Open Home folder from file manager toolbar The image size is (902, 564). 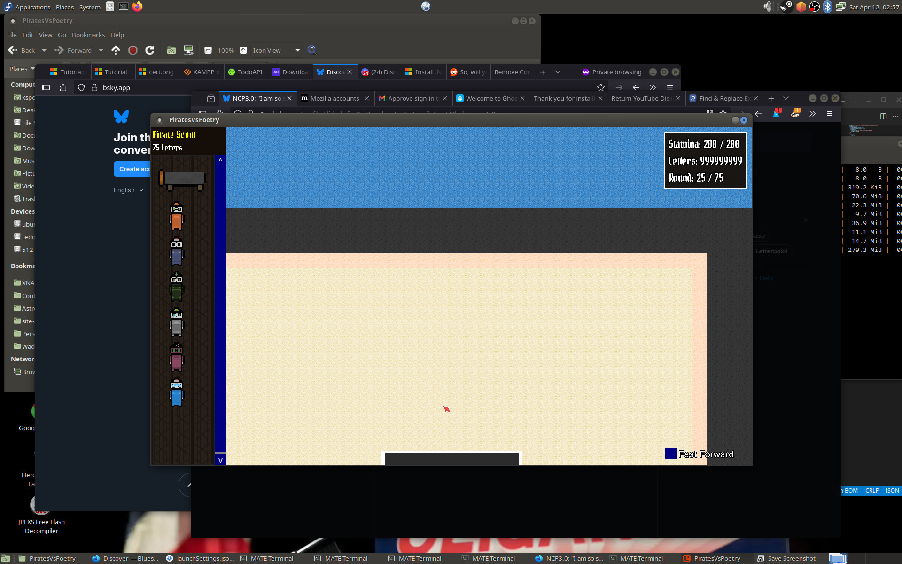pos(171,50)
